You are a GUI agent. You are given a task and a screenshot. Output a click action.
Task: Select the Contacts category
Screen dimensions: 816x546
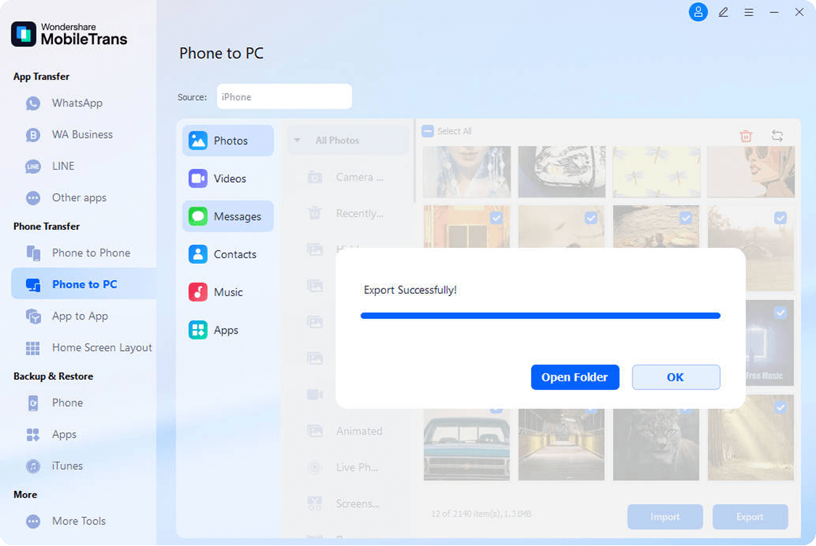pos(227,254)
